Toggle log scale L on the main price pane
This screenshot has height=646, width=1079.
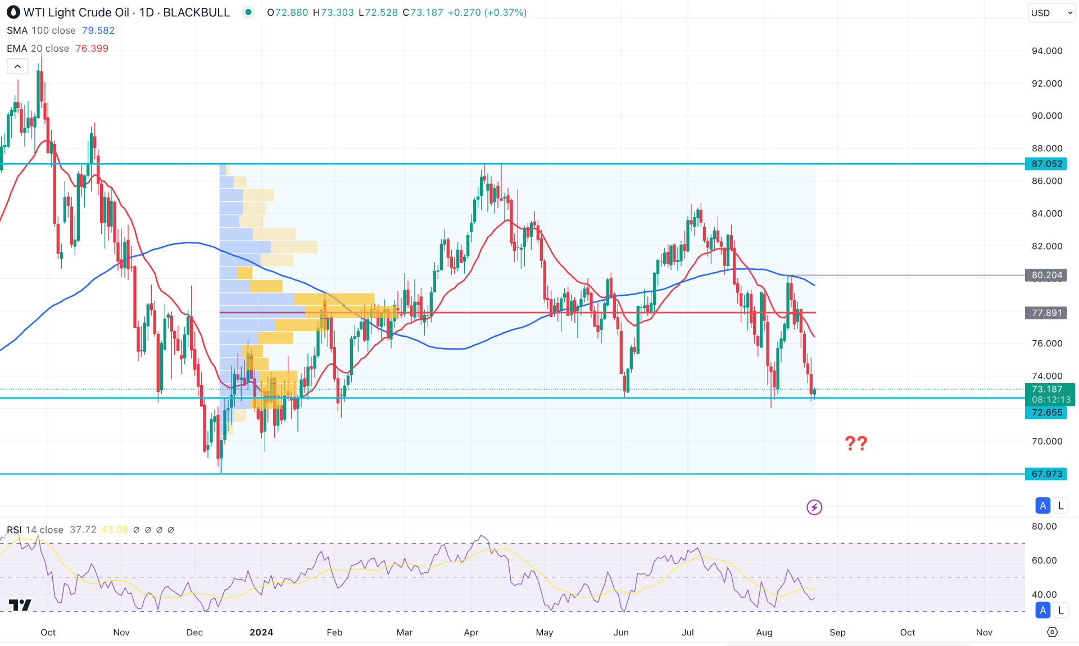tap(1060, 505)
